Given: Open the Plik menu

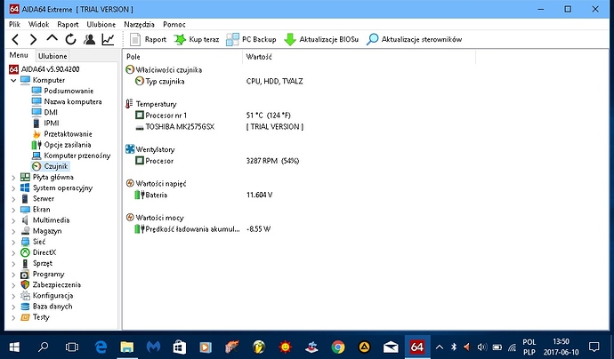Looking at the screenshot, I should pos(14,24).
